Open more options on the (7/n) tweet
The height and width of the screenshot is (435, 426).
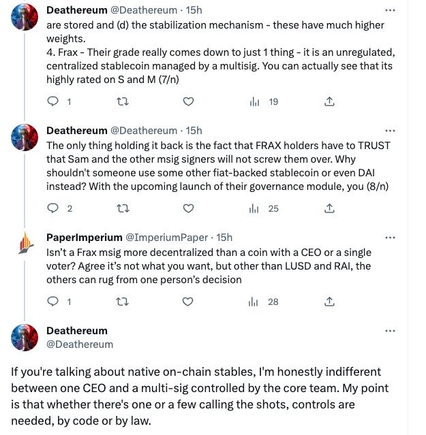390,10
